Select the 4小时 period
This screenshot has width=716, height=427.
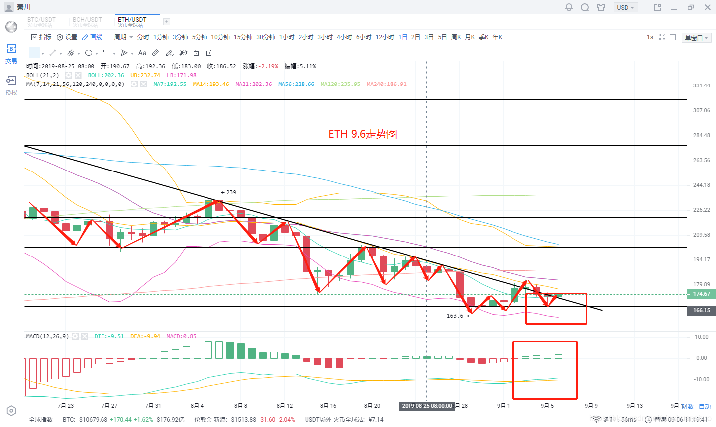(344, 37)
